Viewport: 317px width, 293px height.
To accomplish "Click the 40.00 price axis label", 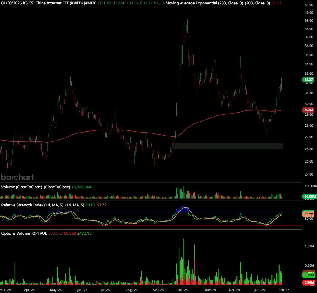I will pos(309,12).
